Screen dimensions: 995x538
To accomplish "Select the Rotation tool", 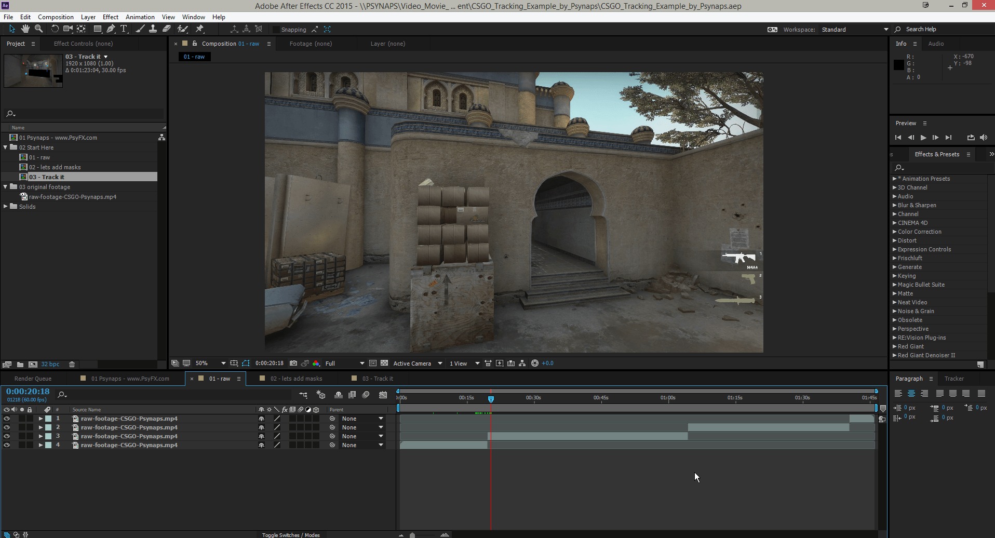I will coord(54,29).
